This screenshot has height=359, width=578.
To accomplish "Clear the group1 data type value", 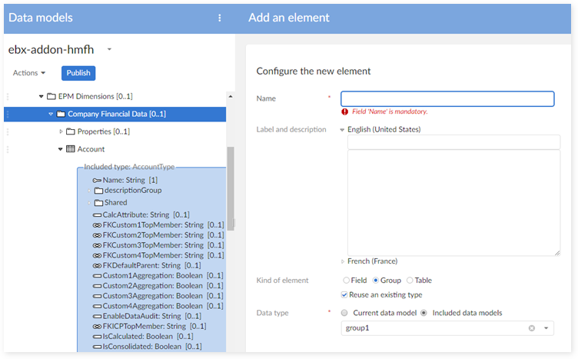I will 531,328.
